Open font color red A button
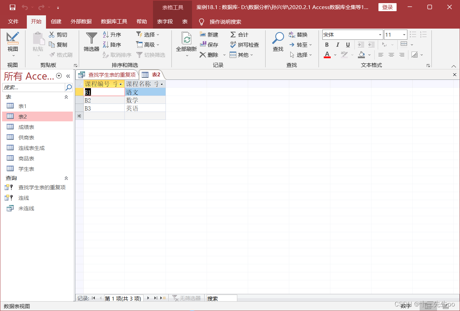460x311 pixels. pos(327,55)
